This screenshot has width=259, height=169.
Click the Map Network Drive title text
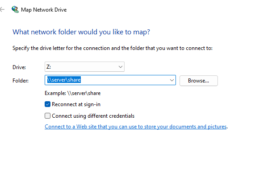point(44,10)
